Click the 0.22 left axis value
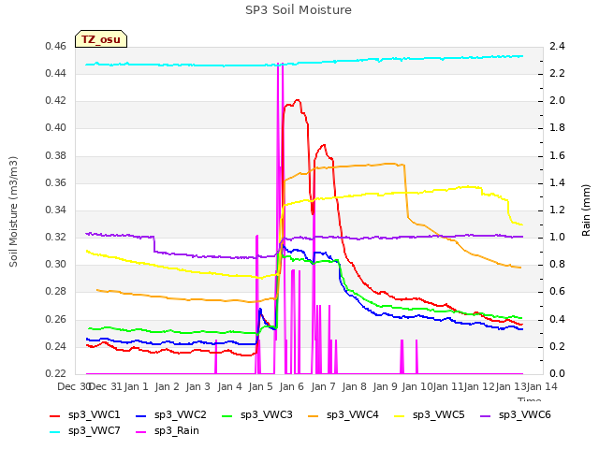The image size is (599, 449). [56, 374]
